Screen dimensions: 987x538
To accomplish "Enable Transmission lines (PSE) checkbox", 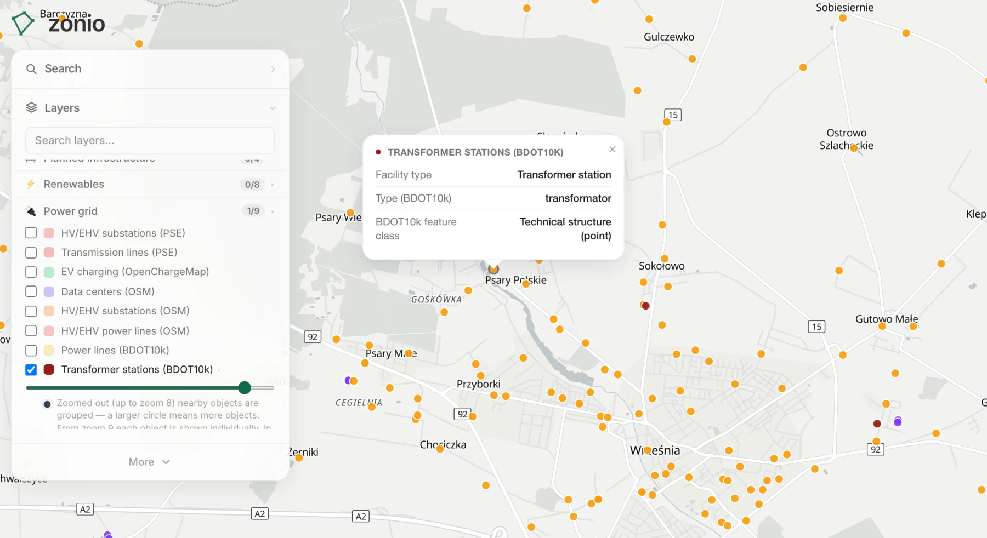I will pyautogui.click(x=31, y=253).
